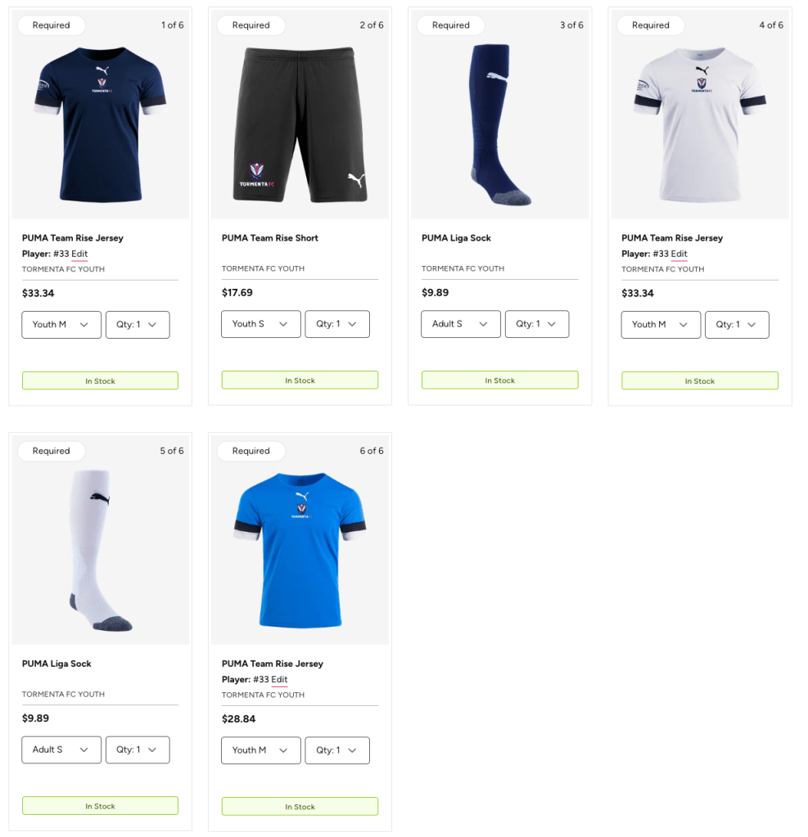Click Edit next to navy jersey player #33
808x837 pixels.
point(79,254)
